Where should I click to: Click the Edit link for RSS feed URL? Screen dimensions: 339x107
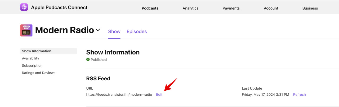(159, 95)
